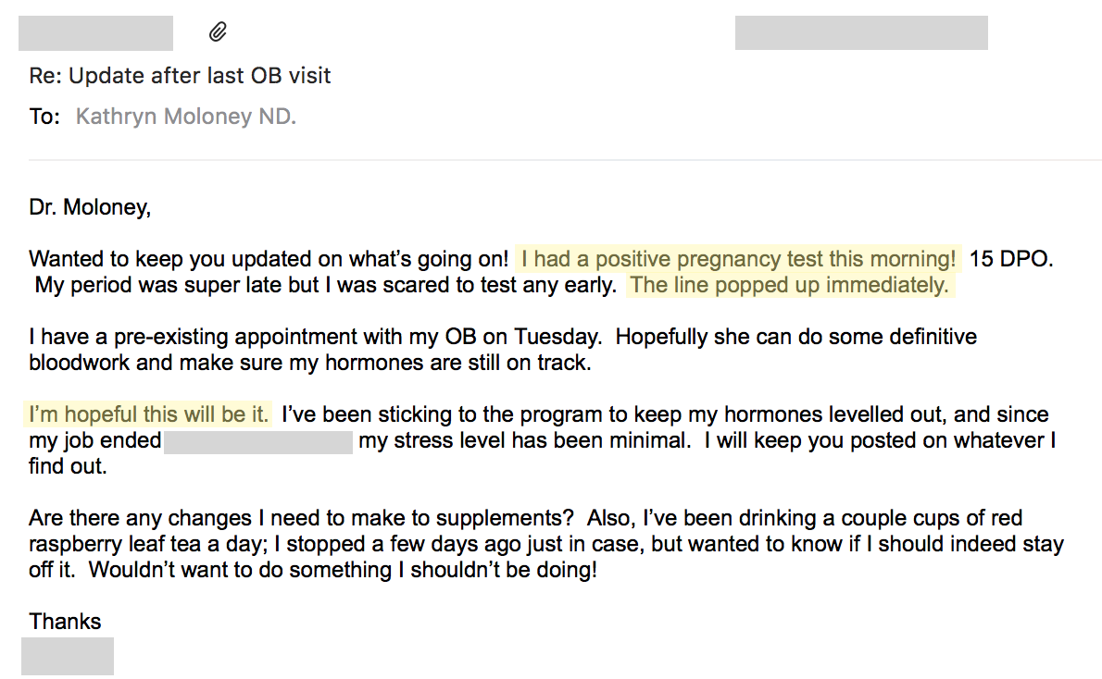Select recipient Kathryn Moloney ND.
The width and height of the screenshot is (1102, 679).
pyautogui.click(x=186, y=117)
